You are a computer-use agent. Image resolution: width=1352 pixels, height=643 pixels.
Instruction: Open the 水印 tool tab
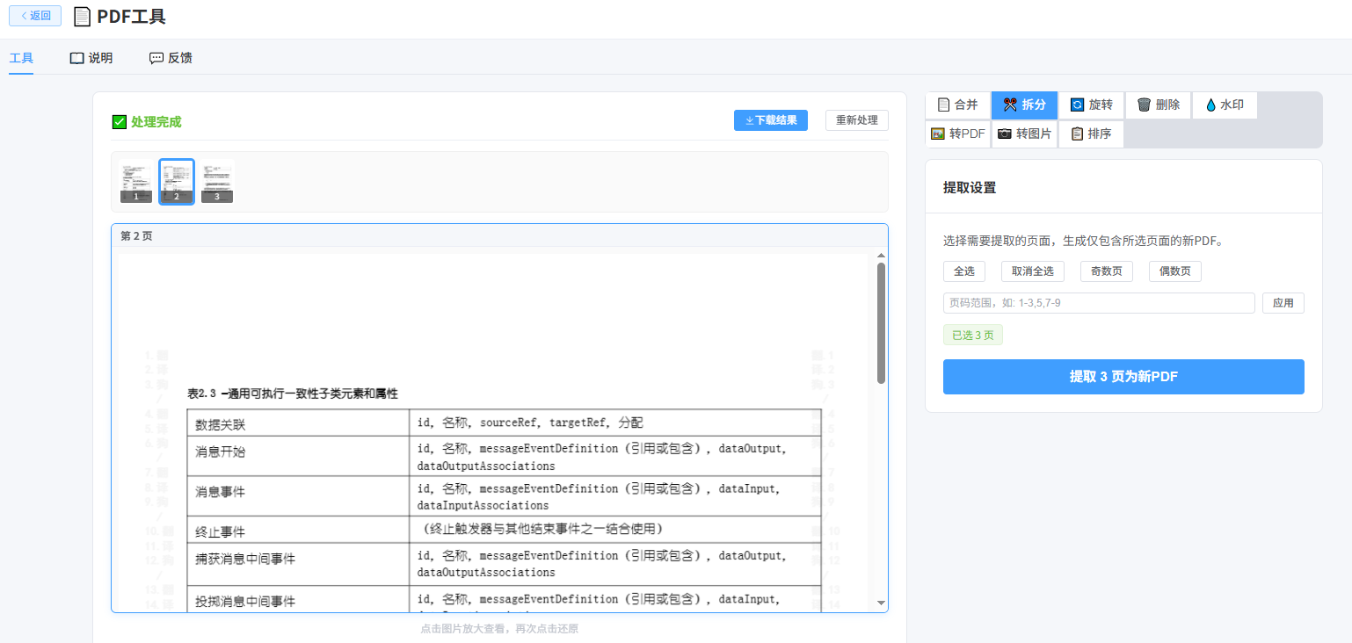1225,105
